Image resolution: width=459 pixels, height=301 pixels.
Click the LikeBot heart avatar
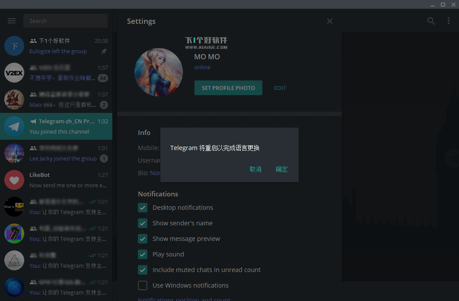[x=14, y=180]
